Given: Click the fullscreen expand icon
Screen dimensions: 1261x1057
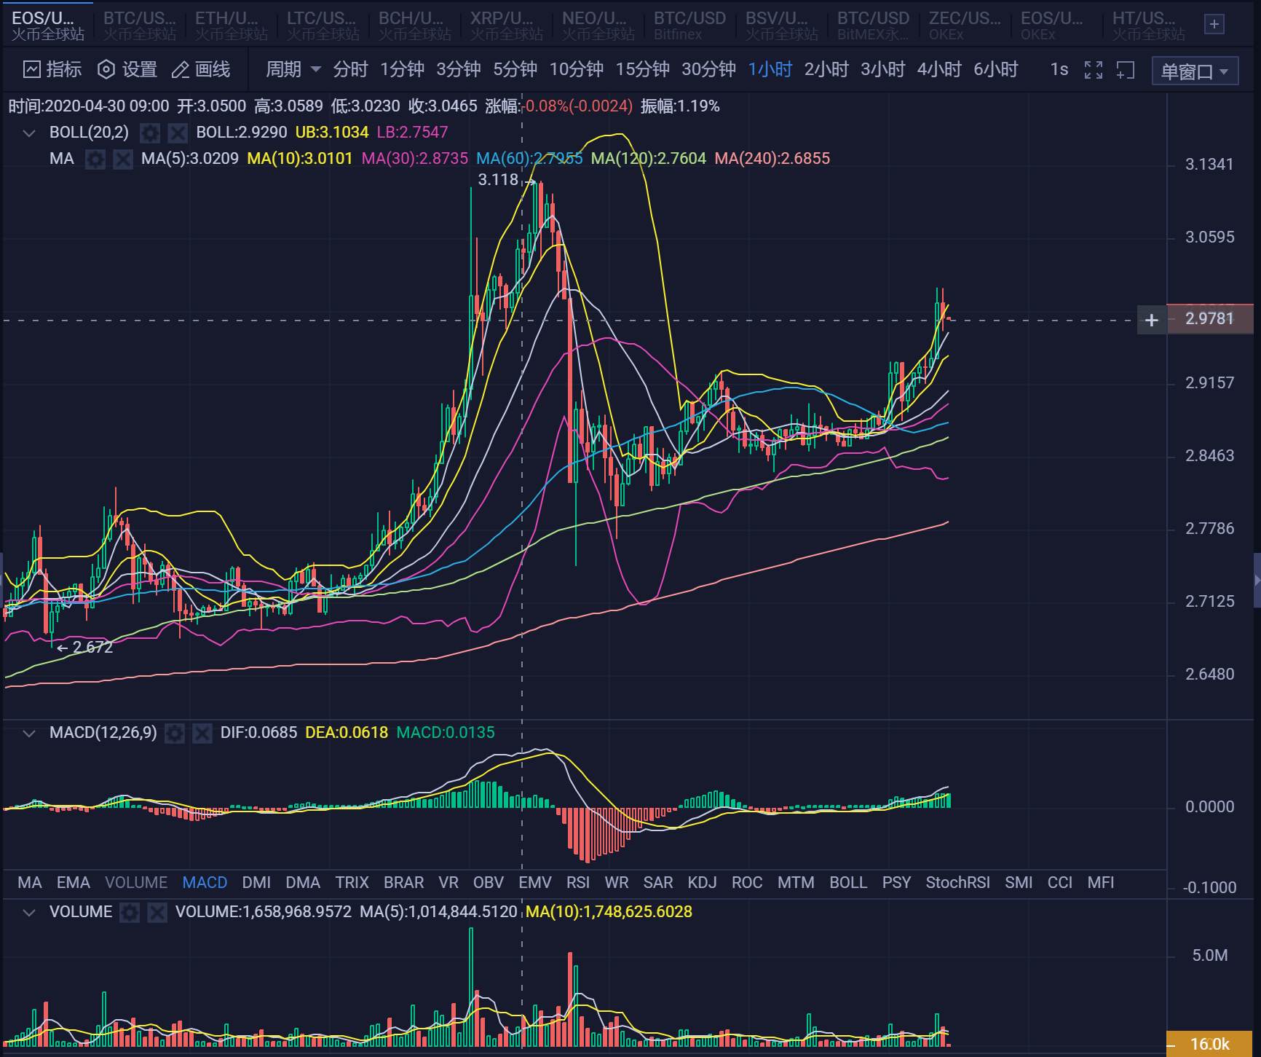Looking at the screenshot, I should click(x=1093, y=70).
